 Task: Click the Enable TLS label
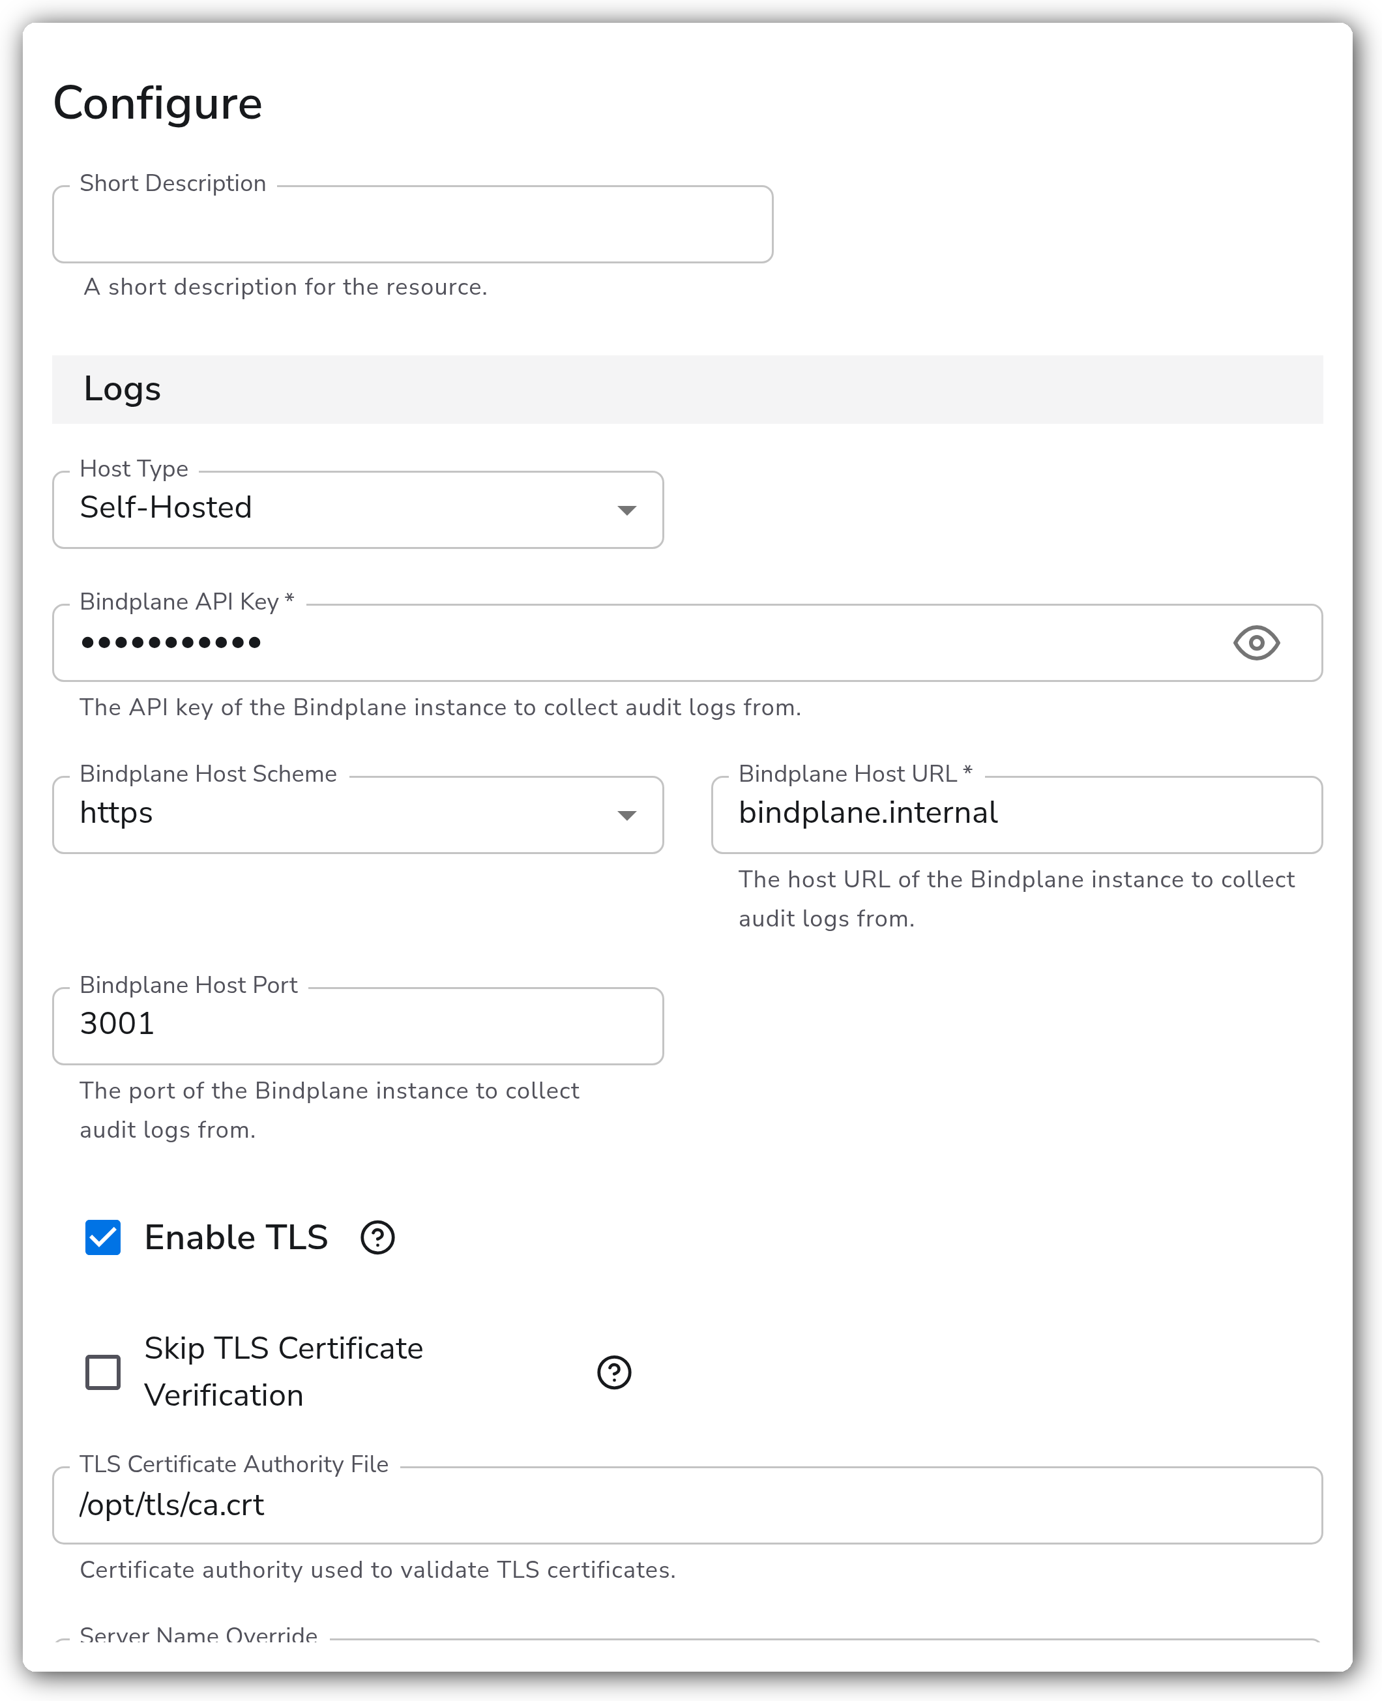pyautogui.click(x=235, y=1237)
